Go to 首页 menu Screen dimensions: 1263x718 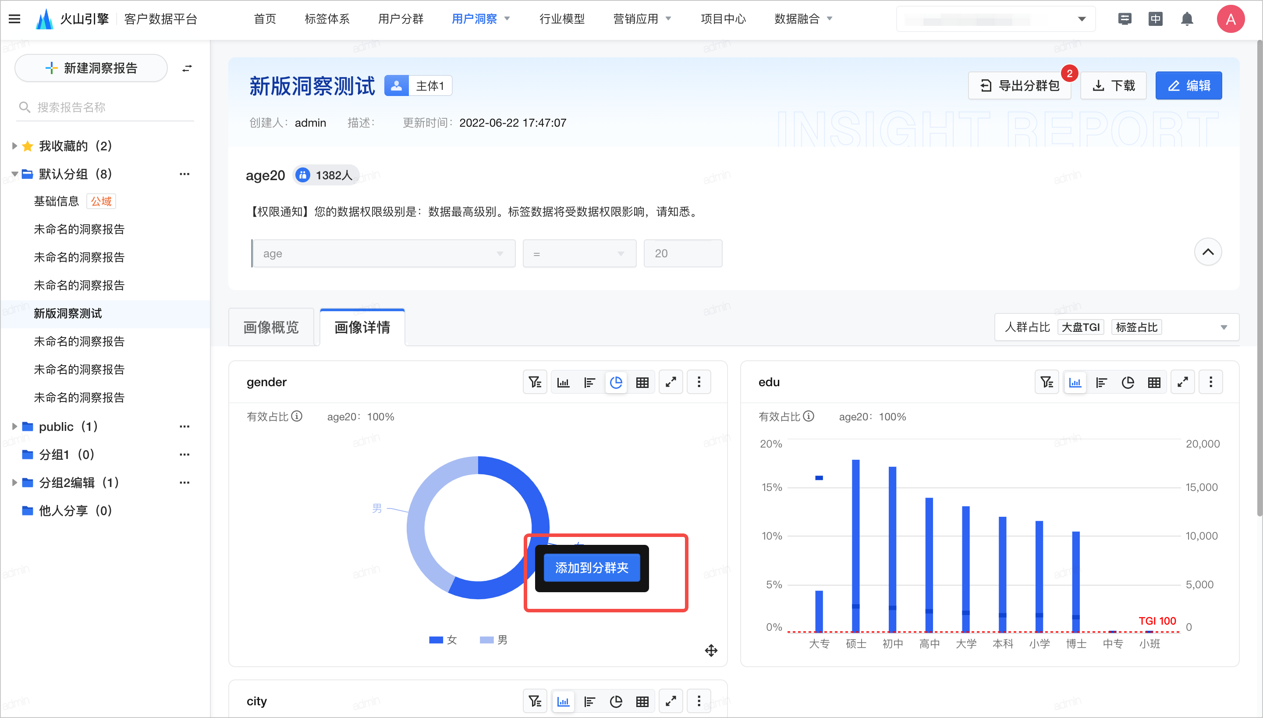click(265, 19)
